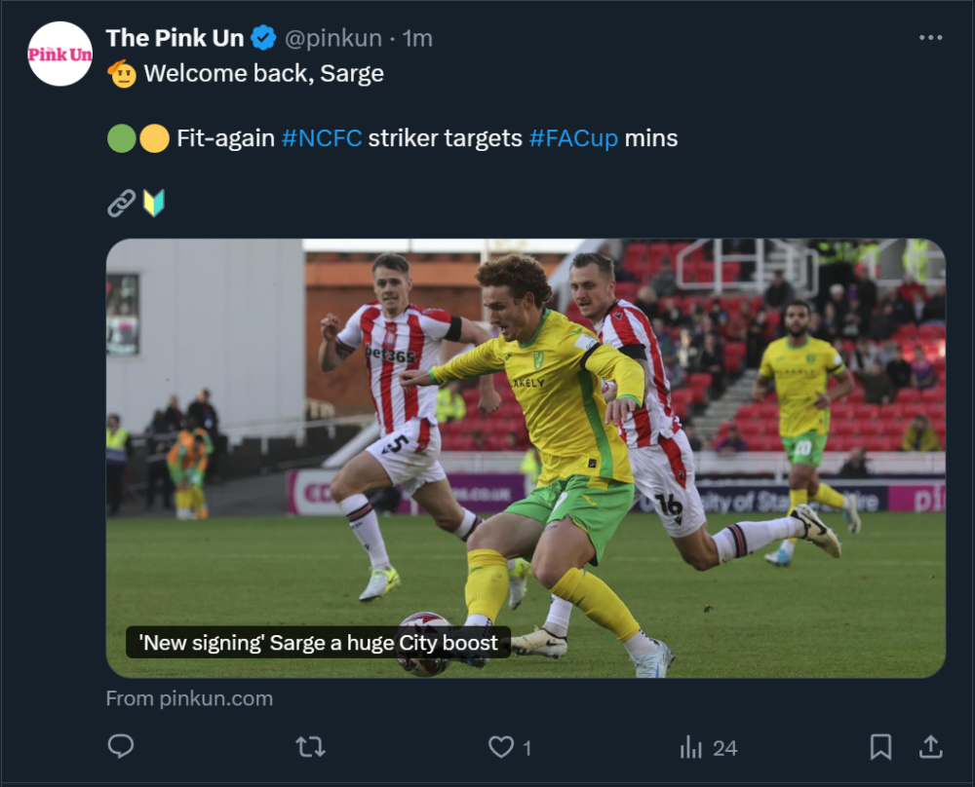Click the blue verified badge
Screen dimensions: 975x787
[x=263, y=38]
